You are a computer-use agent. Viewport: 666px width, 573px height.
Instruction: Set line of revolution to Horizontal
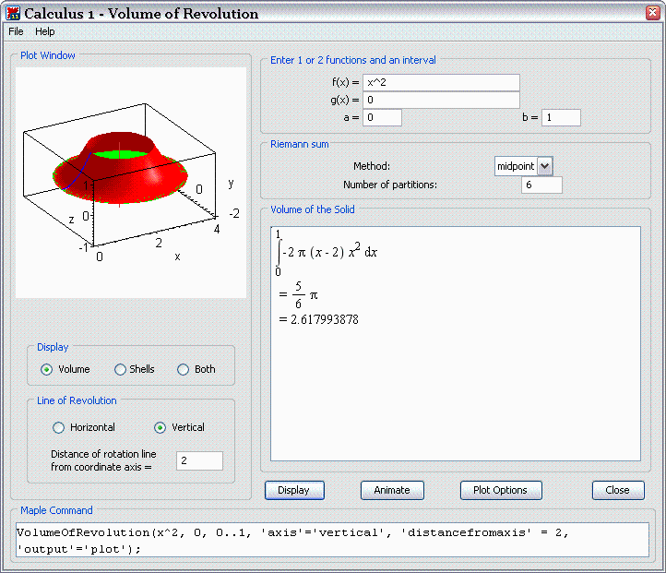coord(59,427)
